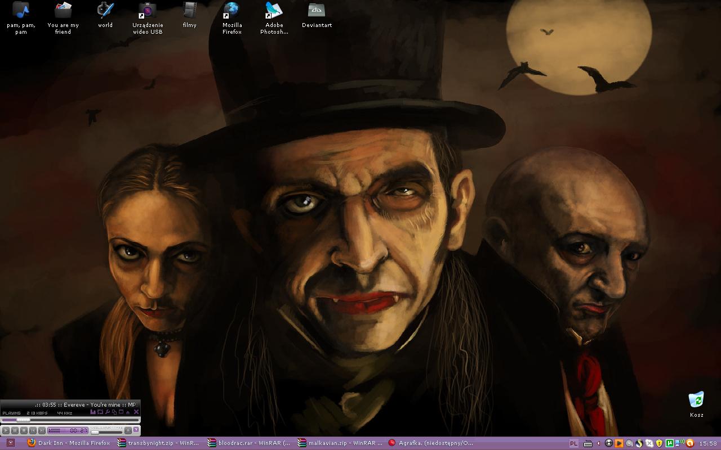The height and width of the screenshot is (450, 721).
Task: Switch to transbynight.zip WinRAR taskbar item
Action: 158,443
